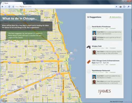Viewport: 132px width, 103px height.
Task: Like the Wrigley Field suggestion
Action: 107,48
